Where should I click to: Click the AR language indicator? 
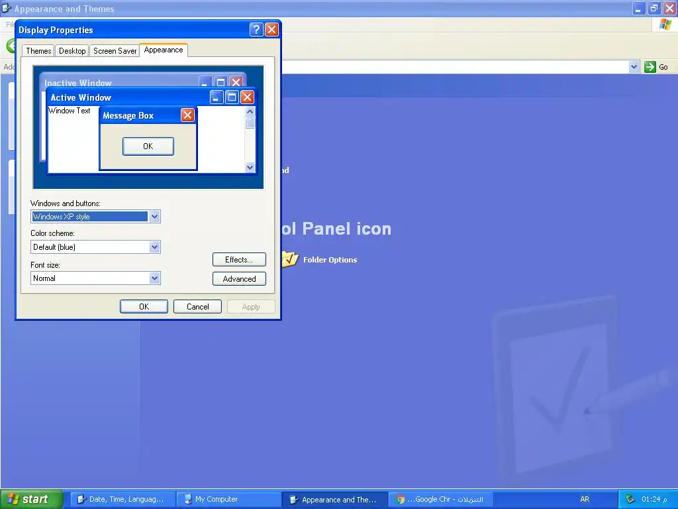pyautogui.click(x=585, y=499)
